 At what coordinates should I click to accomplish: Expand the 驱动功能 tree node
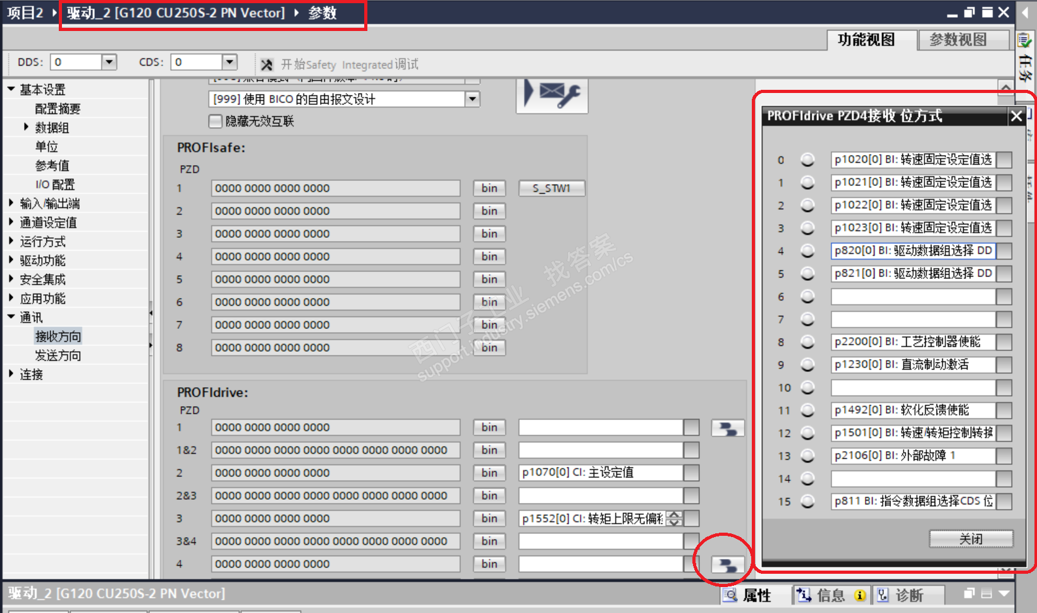coord(11,260)
